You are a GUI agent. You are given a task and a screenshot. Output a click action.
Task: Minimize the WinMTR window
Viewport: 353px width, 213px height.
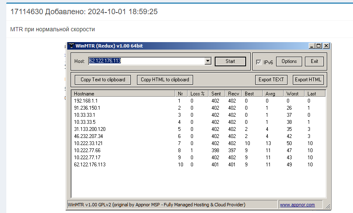point(312,46)
